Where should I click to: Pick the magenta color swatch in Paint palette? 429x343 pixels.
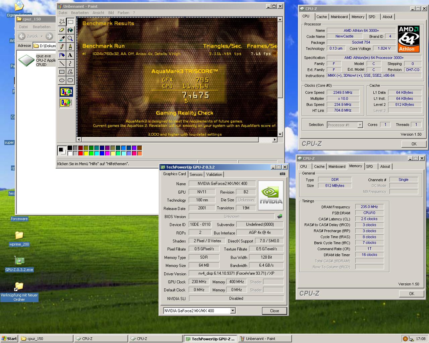107,153
